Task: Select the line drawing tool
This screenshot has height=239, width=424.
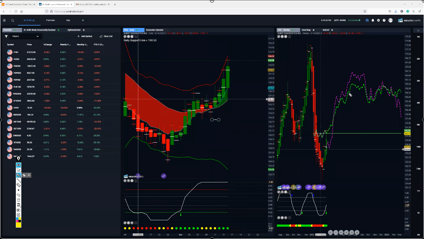Action: 18,180
